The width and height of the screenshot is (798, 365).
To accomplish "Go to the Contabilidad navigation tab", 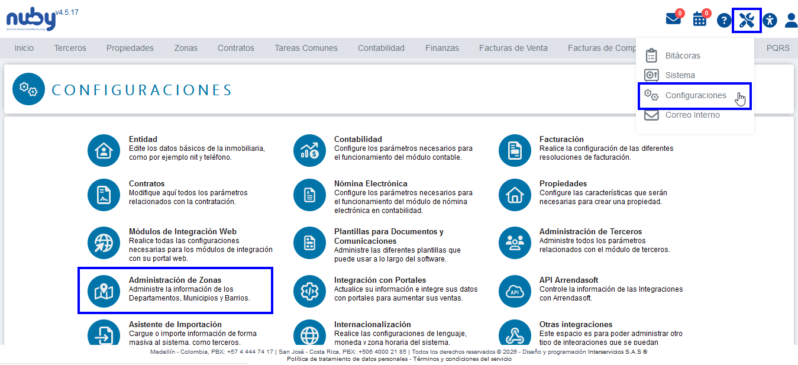I will [x=381, y=48].
